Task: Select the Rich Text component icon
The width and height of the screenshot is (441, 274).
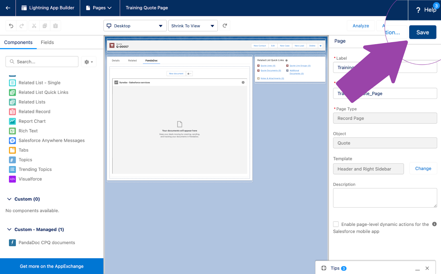Action: (x=12, y=131)
